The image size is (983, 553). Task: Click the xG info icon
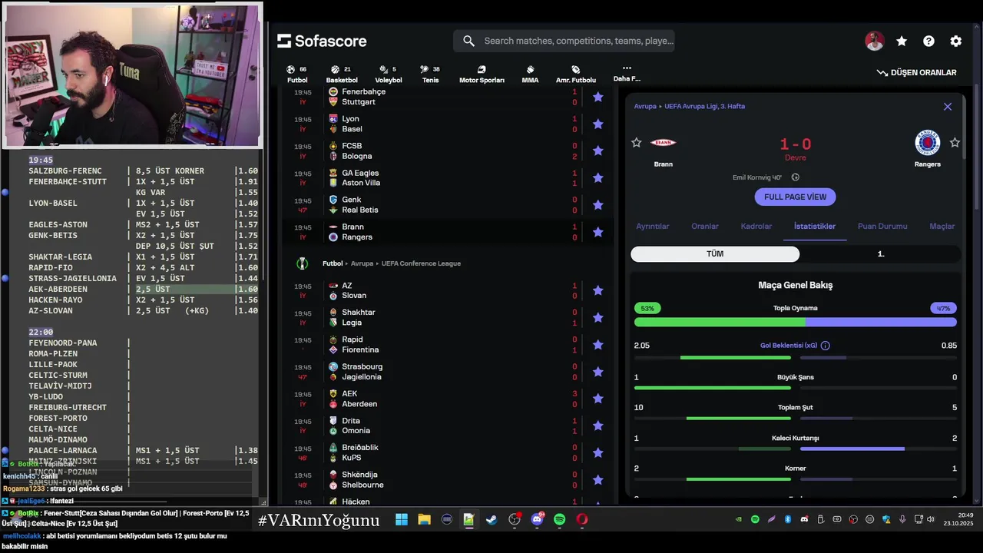825,346
